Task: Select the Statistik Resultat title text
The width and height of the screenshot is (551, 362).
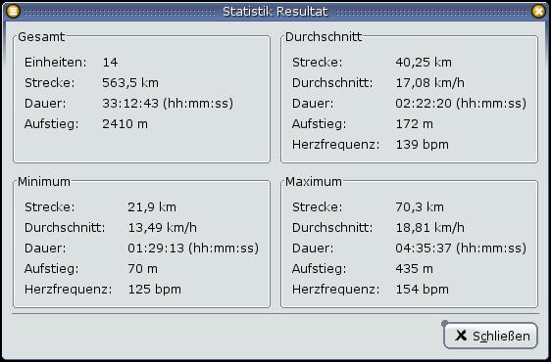Action: [x=275, y=12]
